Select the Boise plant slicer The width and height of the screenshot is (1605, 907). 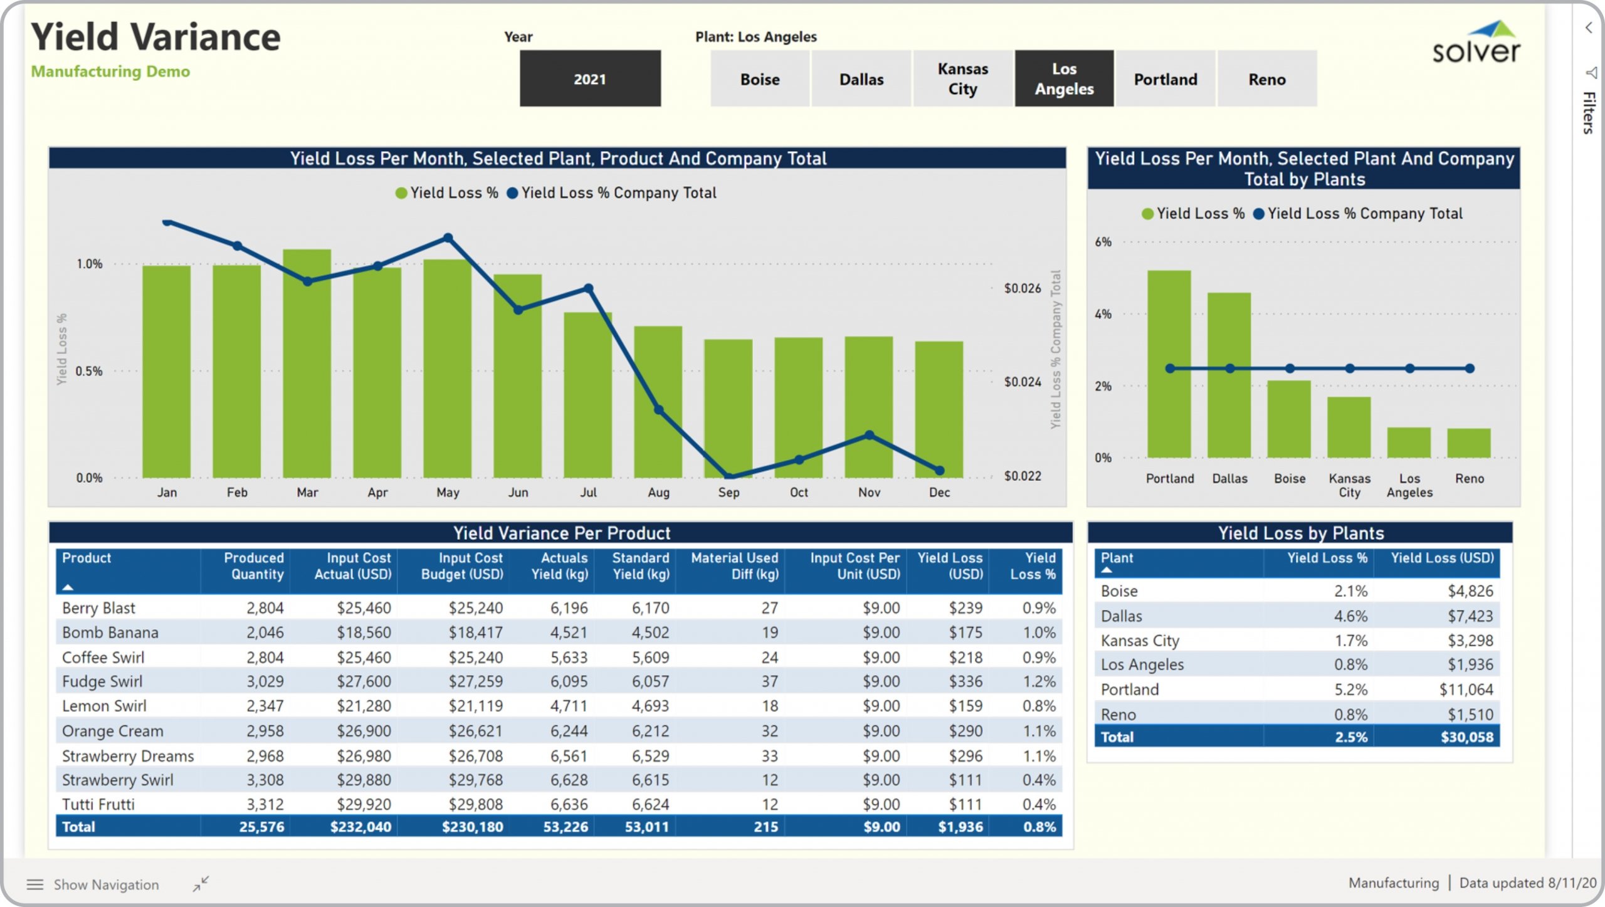760,79
